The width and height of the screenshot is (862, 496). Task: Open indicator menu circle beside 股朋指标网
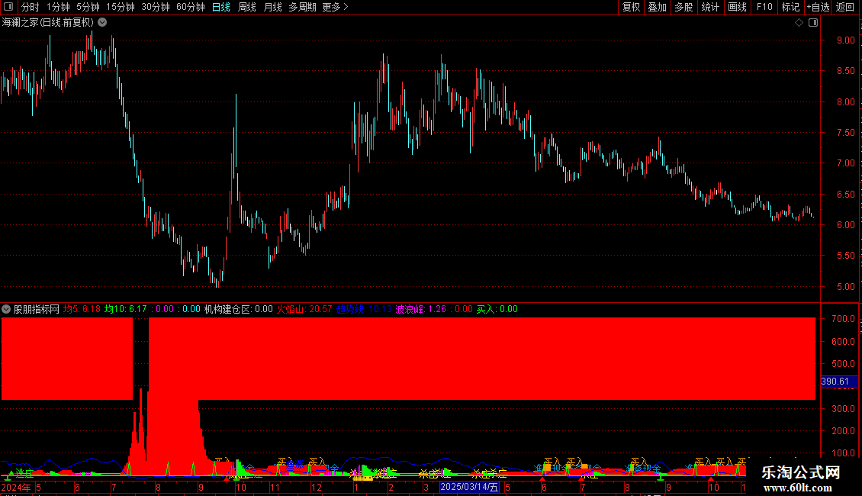tap(6, 309)
